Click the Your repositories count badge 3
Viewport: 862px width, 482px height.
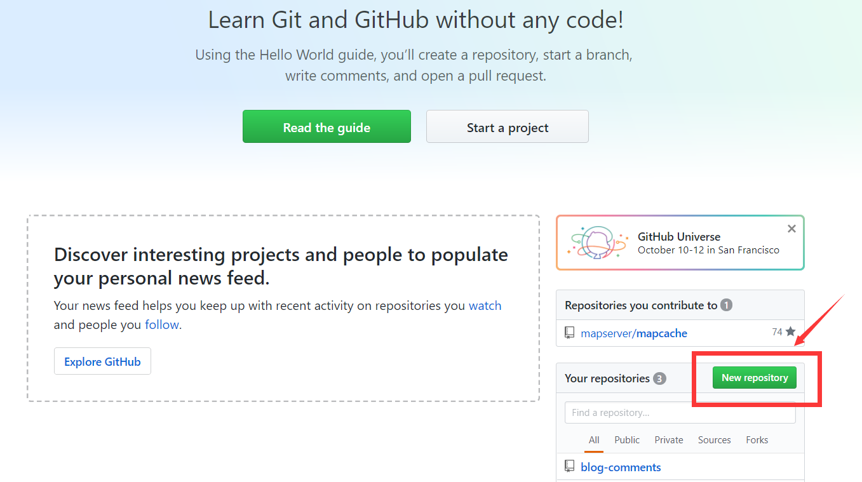[659, 378]
